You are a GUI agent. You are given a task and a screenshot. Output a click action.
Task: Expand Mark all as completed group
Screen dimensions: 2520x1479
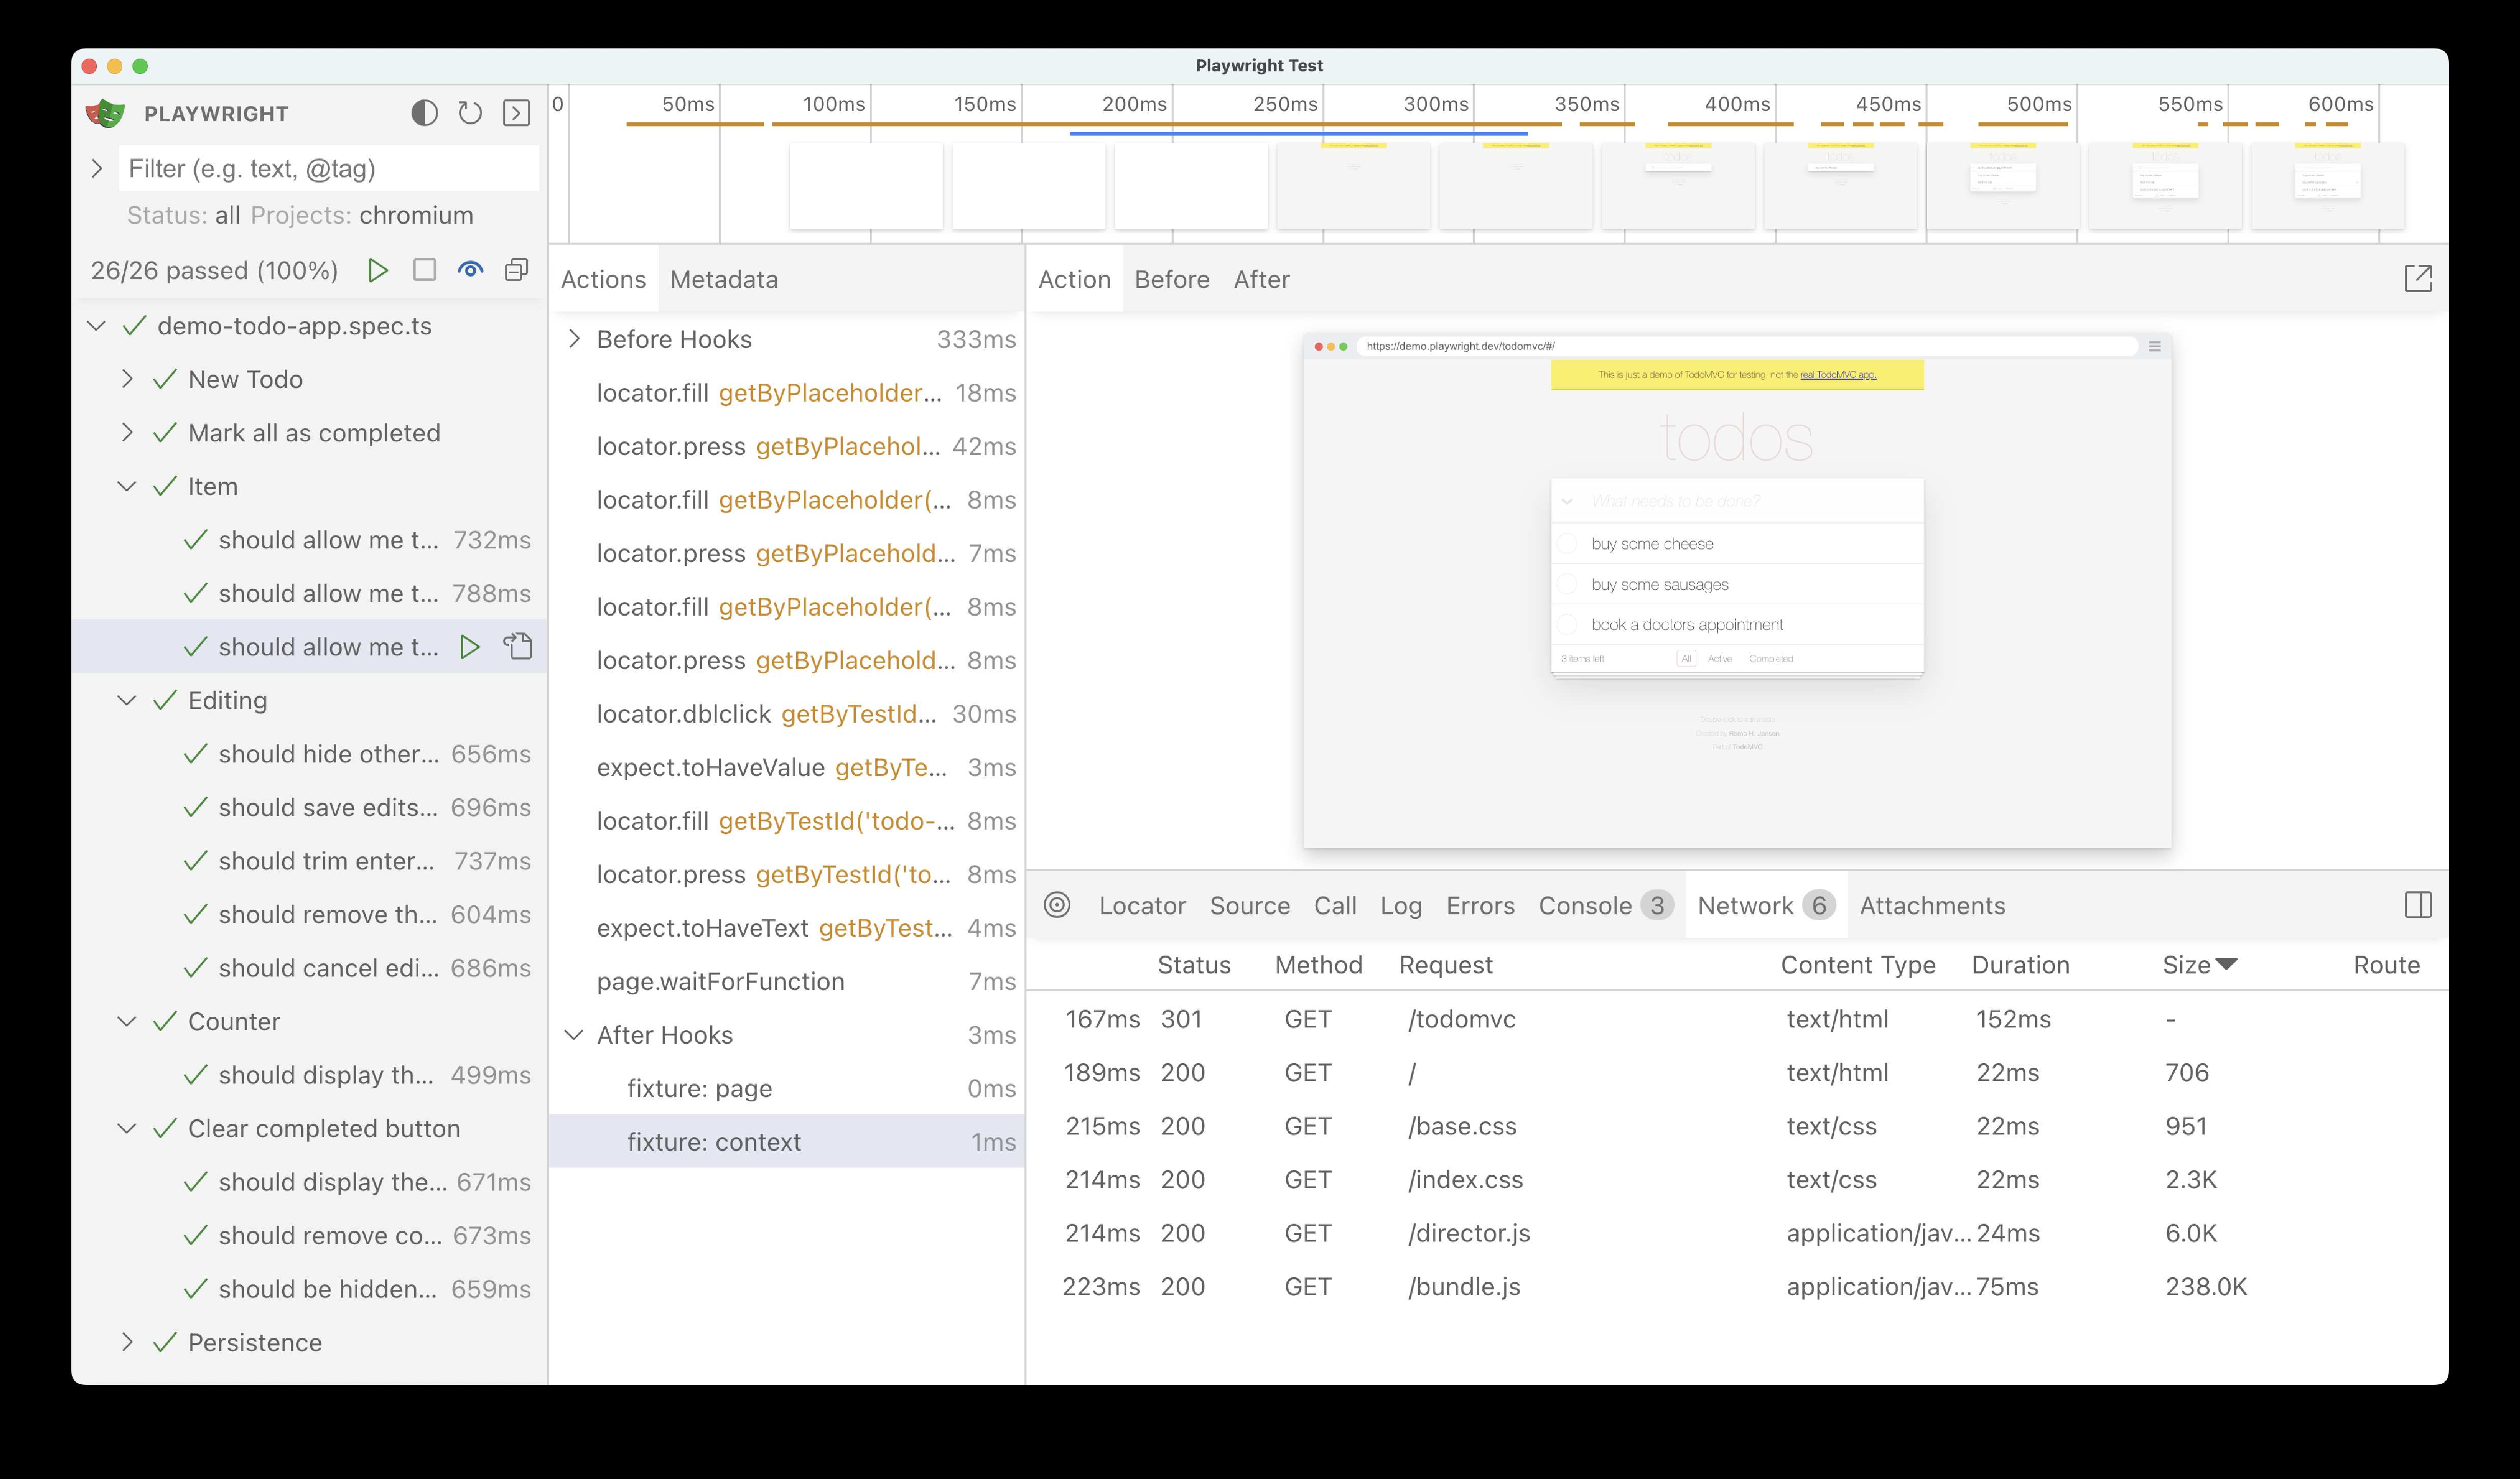[127, 432]
